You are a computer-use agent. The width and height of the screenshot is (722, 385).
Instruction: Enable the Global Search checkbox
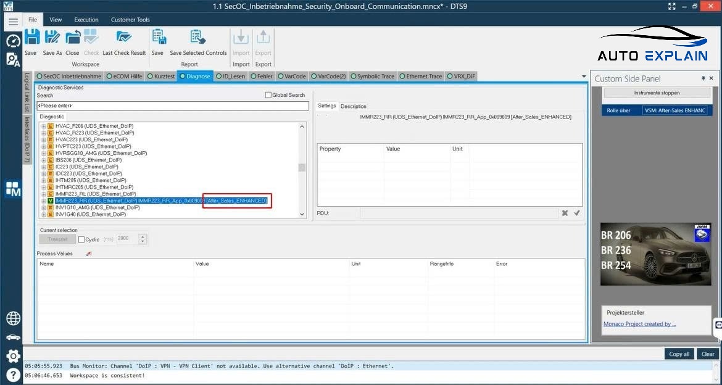click(x=268, y=95)
